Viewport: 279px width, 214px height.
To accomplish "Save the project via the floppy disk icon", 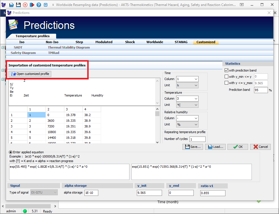I will pyautogui.click(x=18, y=4).
